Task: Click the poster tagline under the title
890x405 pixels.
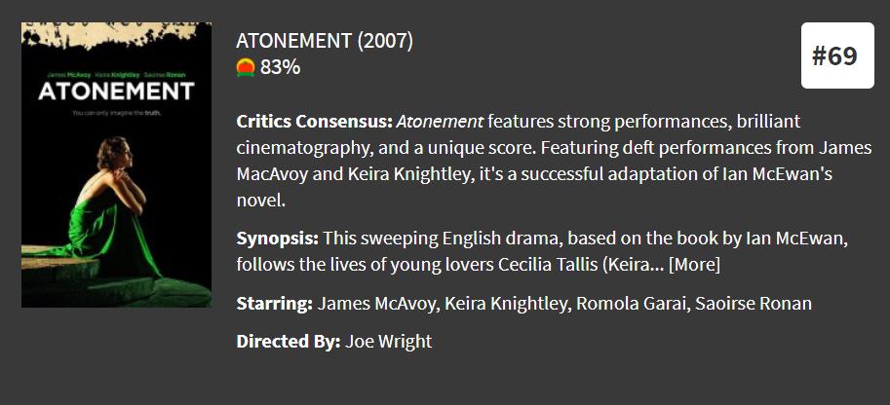Action: pyautogui.click(x=115, y=114)
